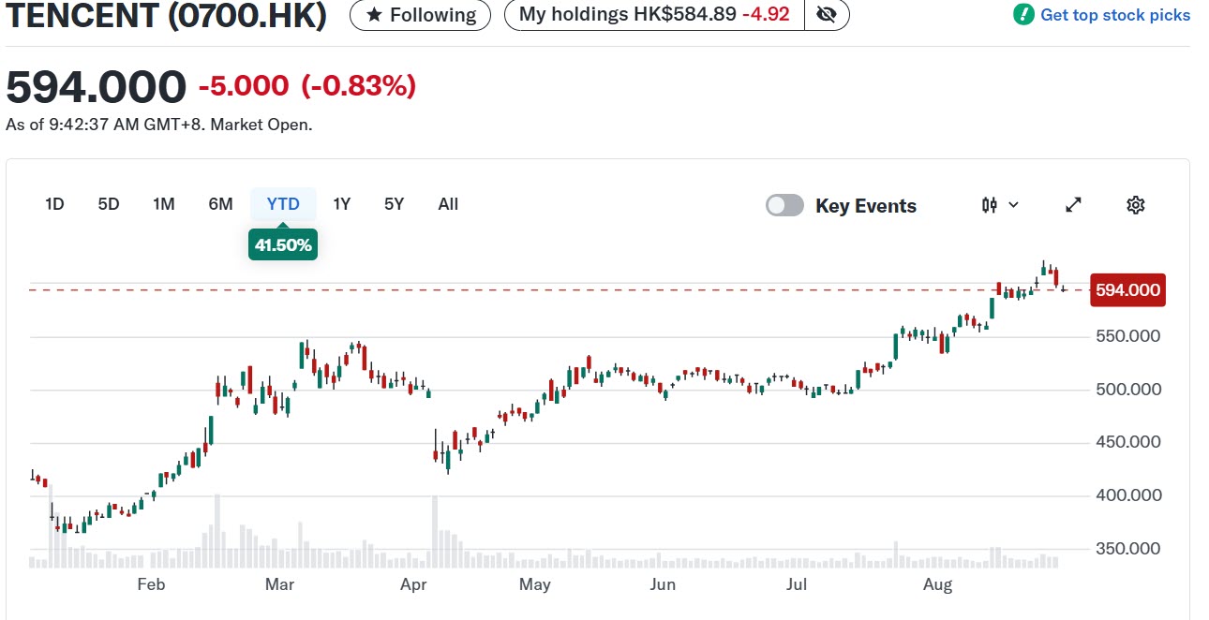Screen dimensions: 1209x620
Task: Select YTD chart range
Action: 283,204
